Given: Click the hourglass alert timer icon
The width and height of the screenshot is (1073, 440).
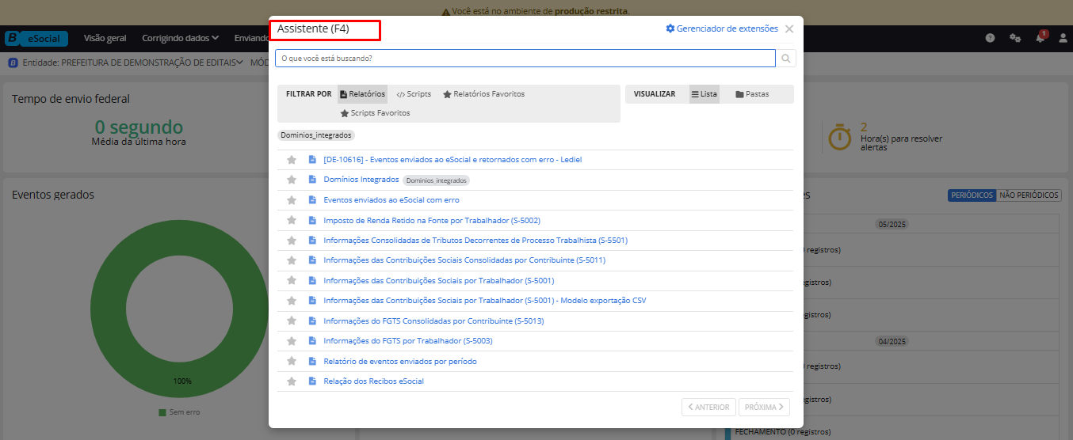Looking at the screenshot, I should [840, 137].
